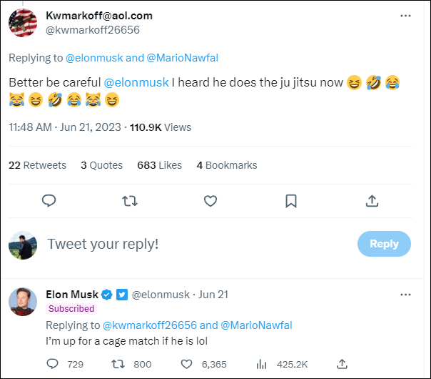431x379 pixels.
Task: View the 22 Retweets list
Action: pyautogui.click(x=37, y=165)
